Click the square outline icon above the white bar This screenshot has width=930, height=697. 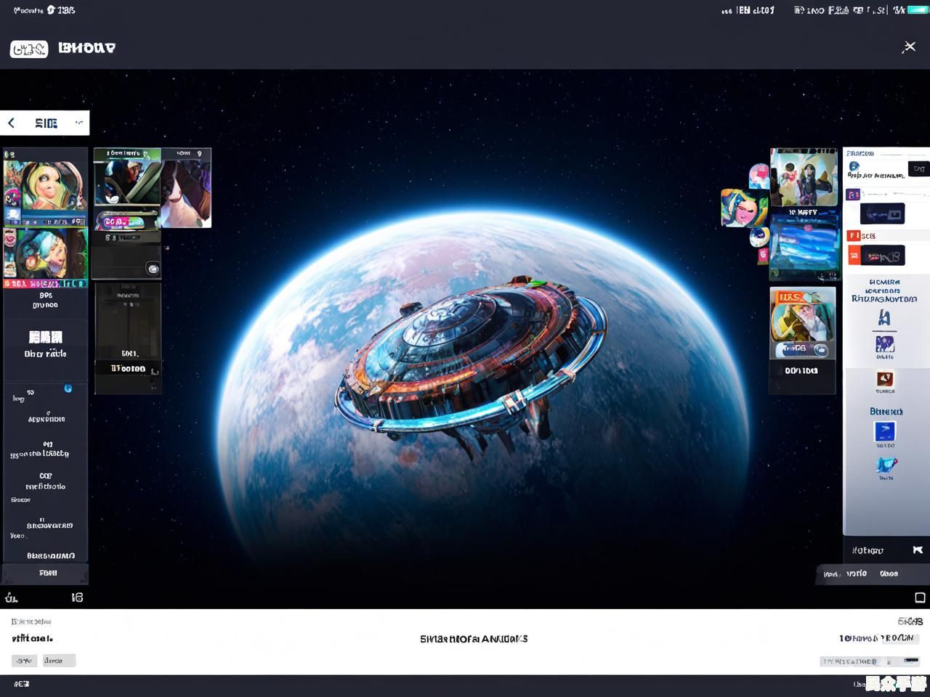(920, 598)
